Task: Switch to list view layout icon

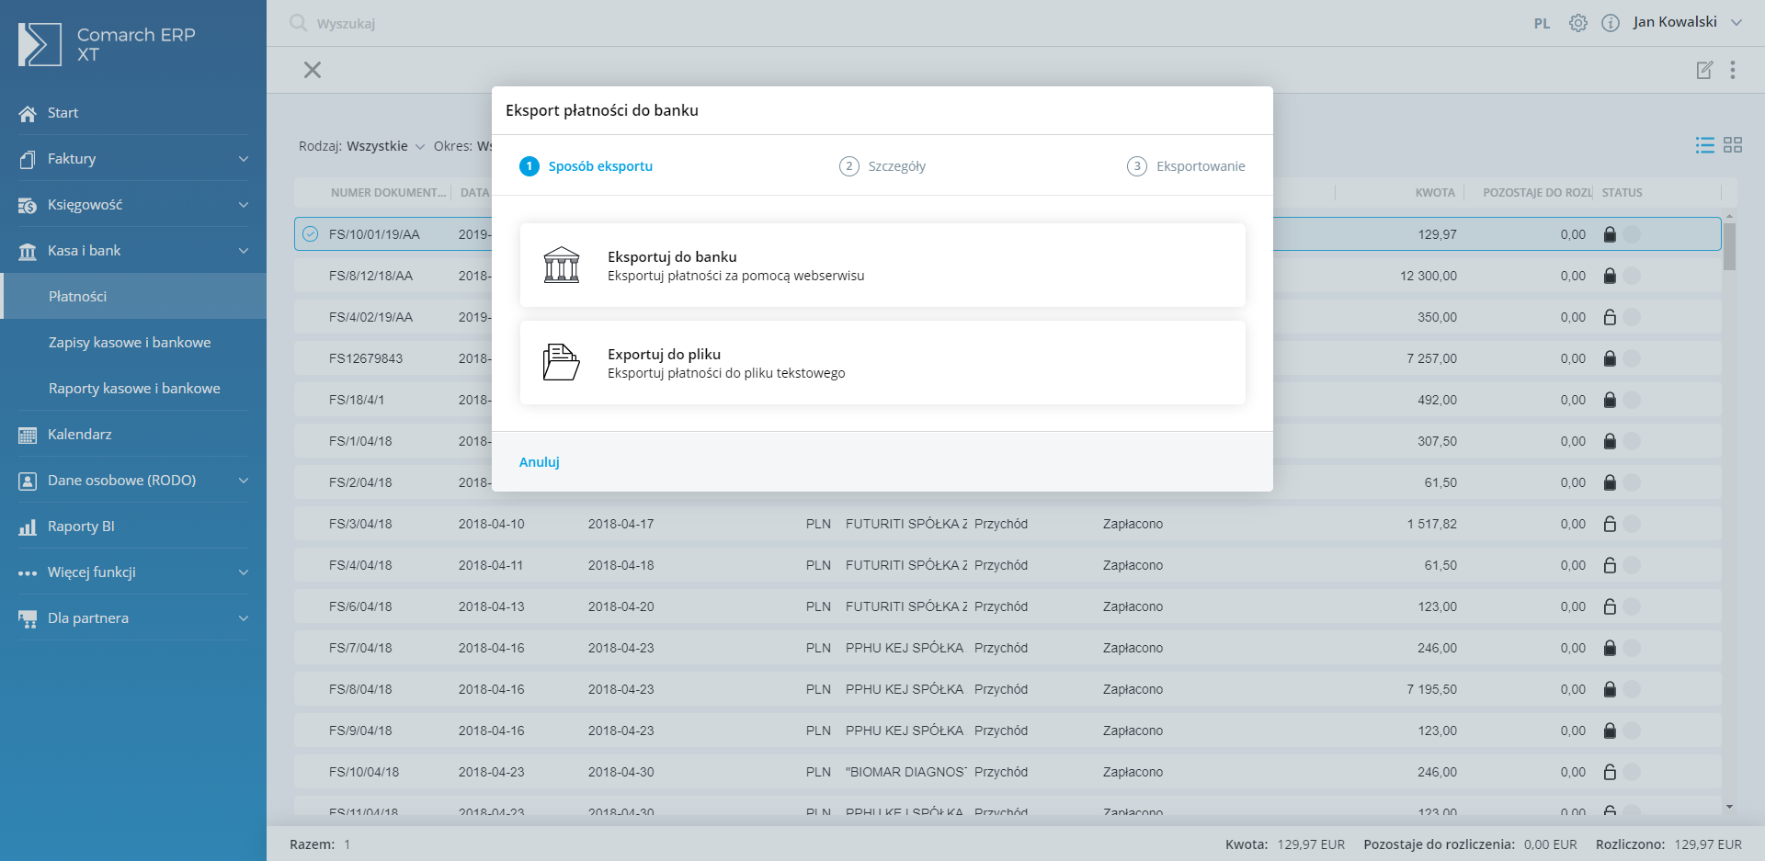Action: (1704, 145)
